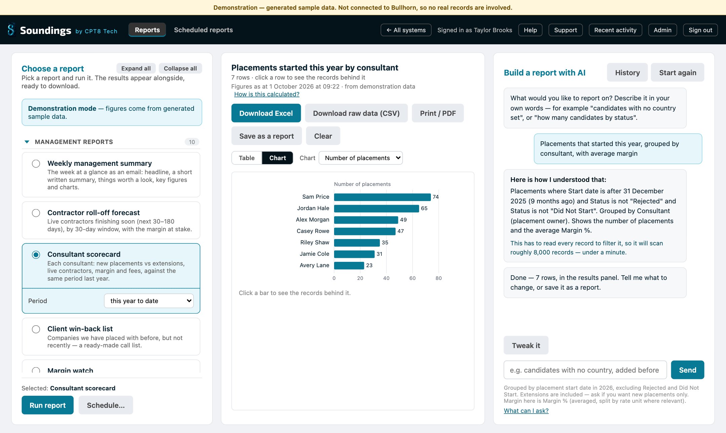
Task: Expand all report groups
Action: pos(136,68)
